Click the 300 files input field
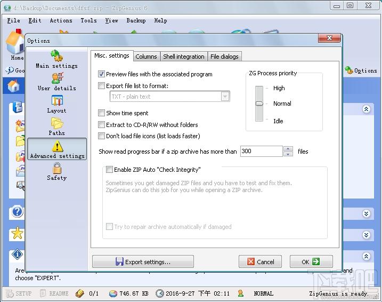Screen dimensions: 382x302 click(x=261, y=151)
